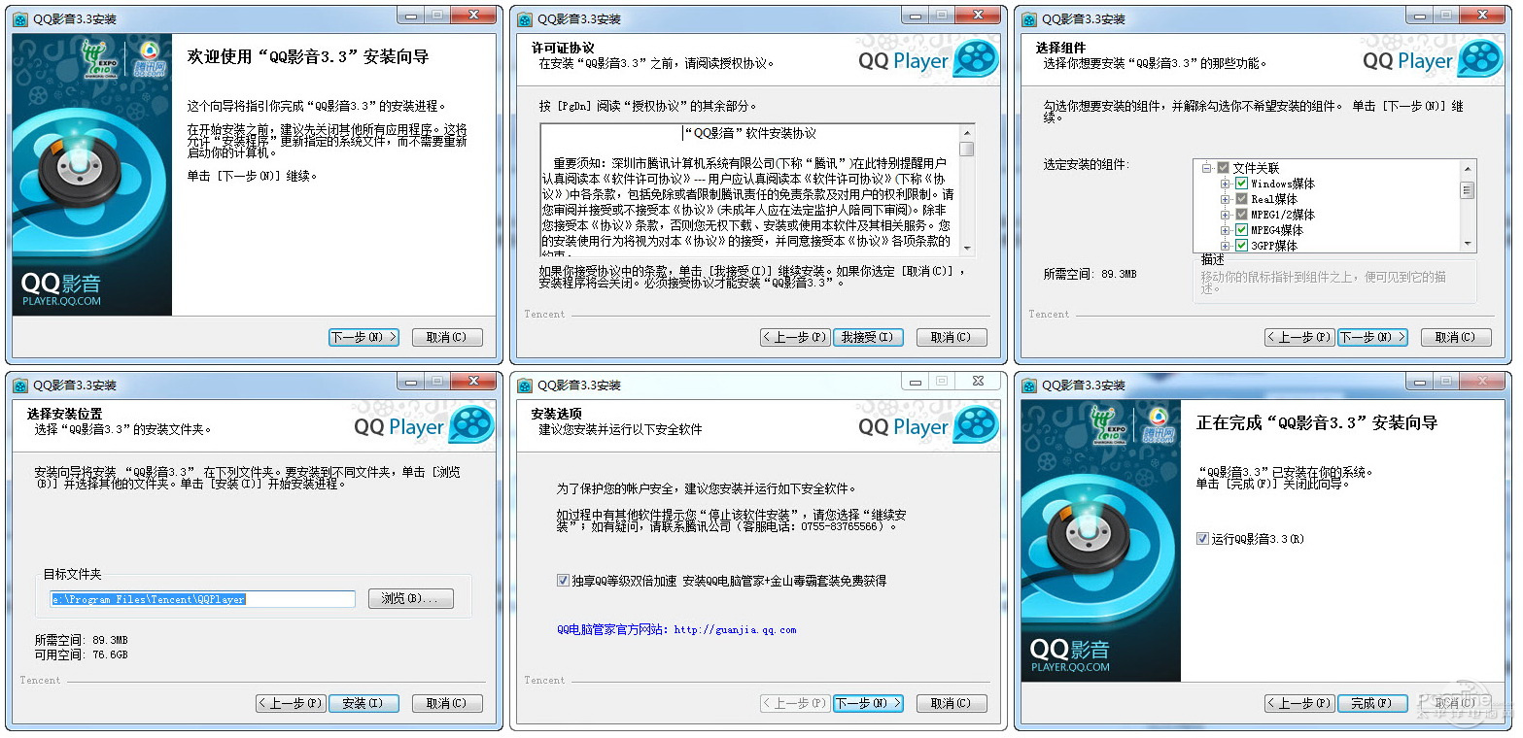Click the title bar icon of the 许可证协议 window

click(525, 19)
